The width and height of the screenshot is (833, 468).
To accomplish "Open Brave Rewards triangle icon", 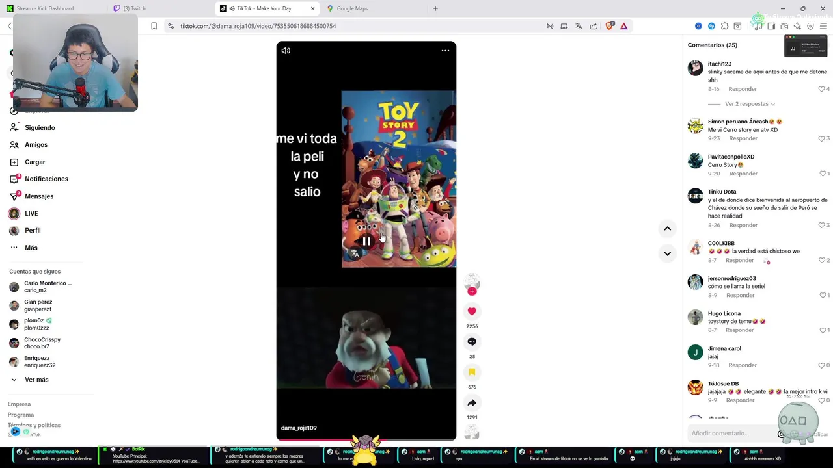I will pyautogui.click(x=623, y=26).
